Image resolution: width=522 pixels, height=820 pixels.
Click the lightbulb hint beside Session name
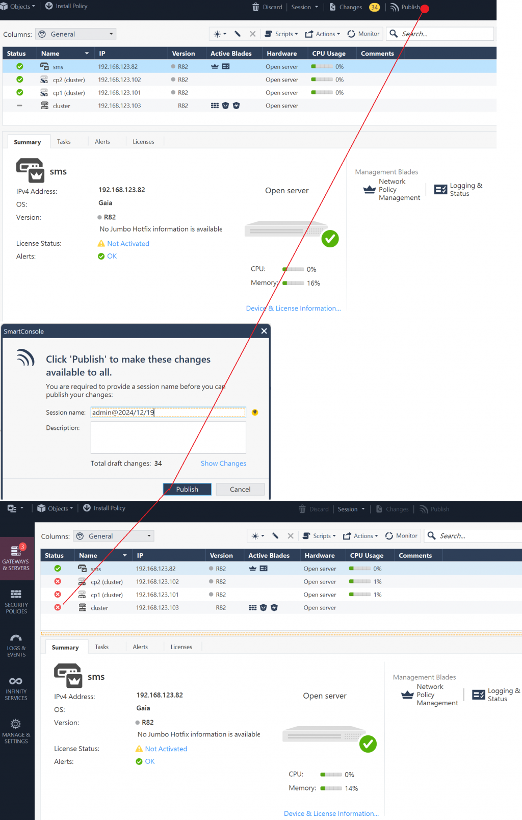[255, 413]
